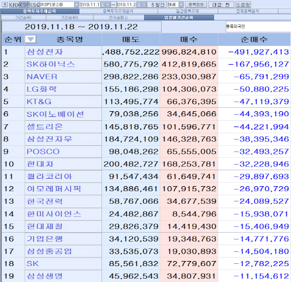Click buy amount 104,306,073
The image size is (291, 282).
click(189, 89)
